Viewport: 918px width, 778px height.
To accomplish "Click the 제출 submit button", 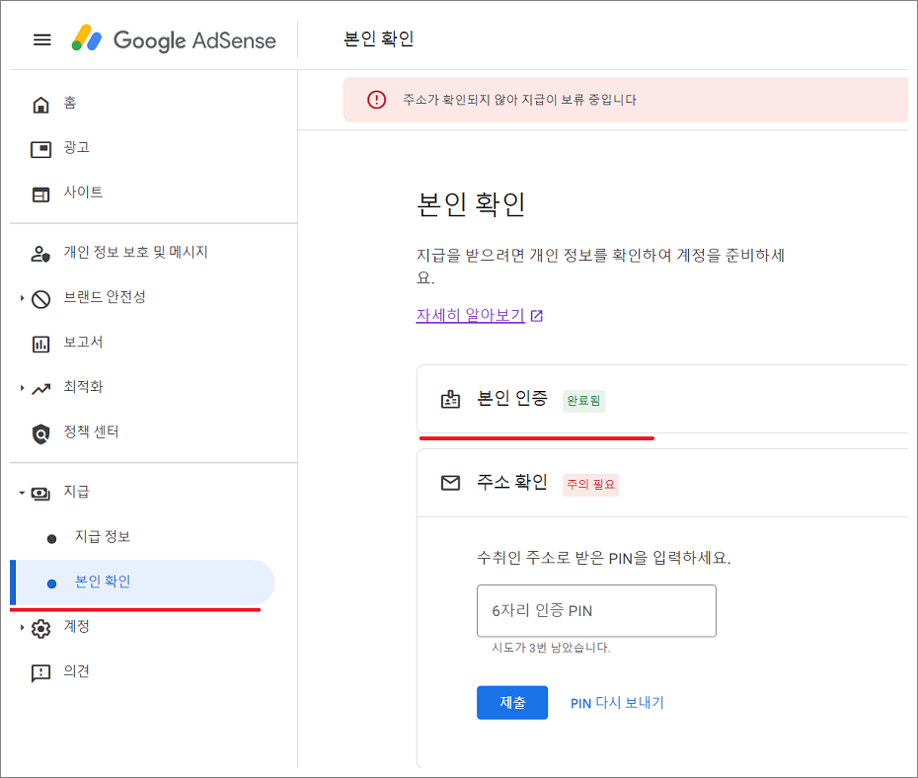I will point(512,702).
